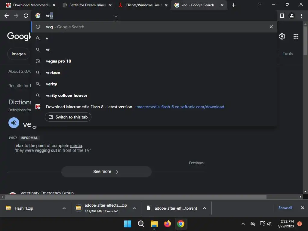The height and width of the screenshot is (231, 308).
Task: Choose the 'v' search suggestion
Action: coord(154,38)
